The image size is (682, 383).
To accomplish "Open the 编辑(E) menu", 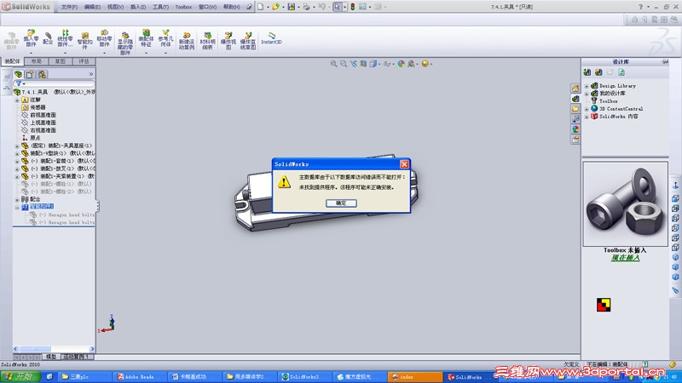I will (92, 7).
